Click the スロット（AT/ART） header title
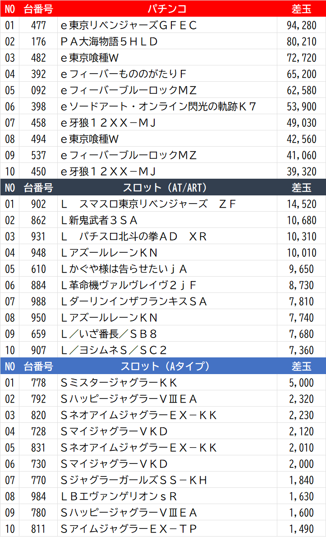The height and width of the screenshot is (537, 326). pyautogui.click(x=165, y=188)
